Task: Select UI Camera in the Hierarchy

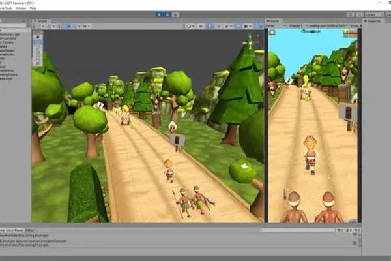Action: [x=7, y=42]
